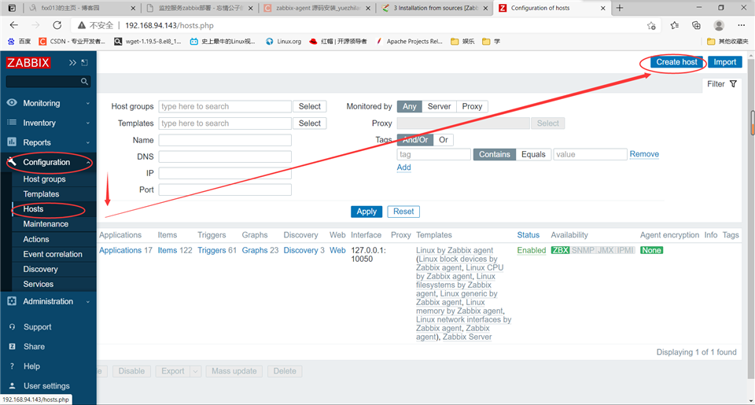The height and width of the screenshot is (405, 755).
Task: Switch to Installation from sources tab
Action: pos(435,8)
